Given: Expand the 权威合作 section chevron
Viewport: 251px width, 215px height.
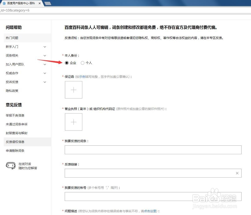Looking at the screenshot, I should pyautogui.click(x=45, y=73).
